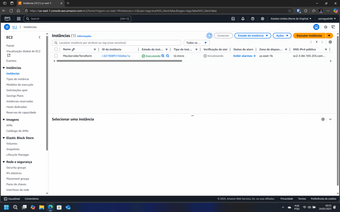Open Security groups in sidebar
340x212 pixels.
pos(16,168)
